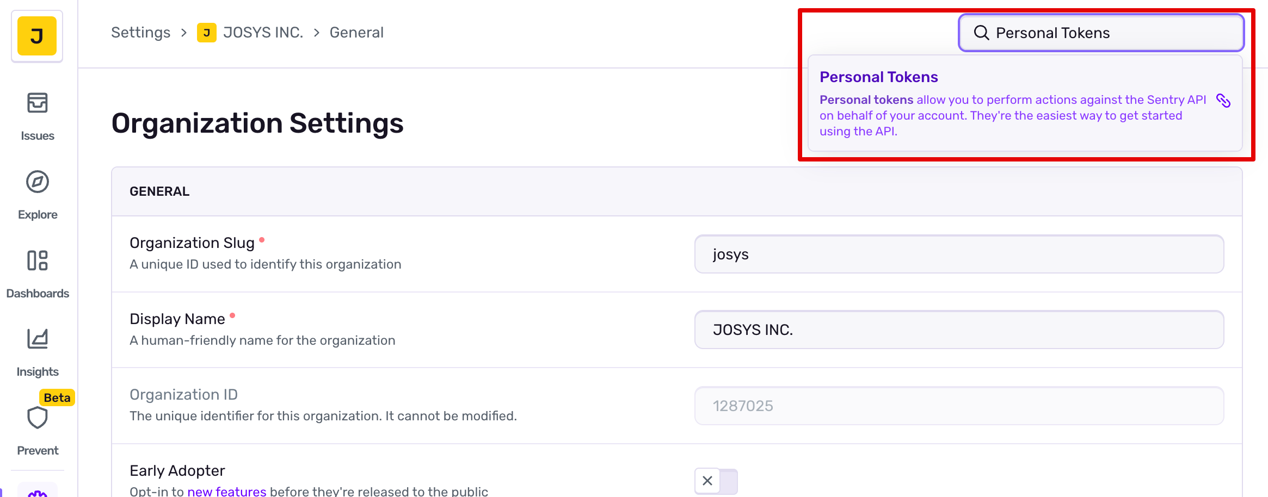Go to Settings breadcrumb

point(140,33)
